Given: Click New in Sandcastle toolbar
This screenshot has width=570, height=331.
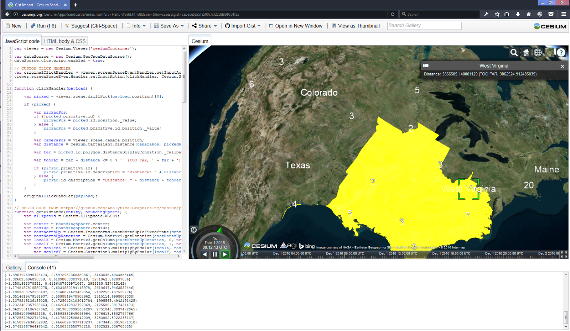Looking at the screenshot, I should tap(14, 26).
